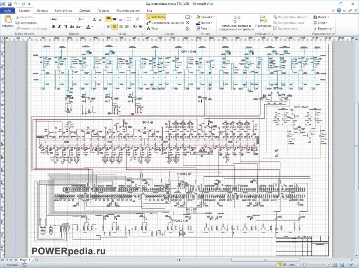Select the Соединительная линия connector tool

pyautogui.click(x=165, y=23)
